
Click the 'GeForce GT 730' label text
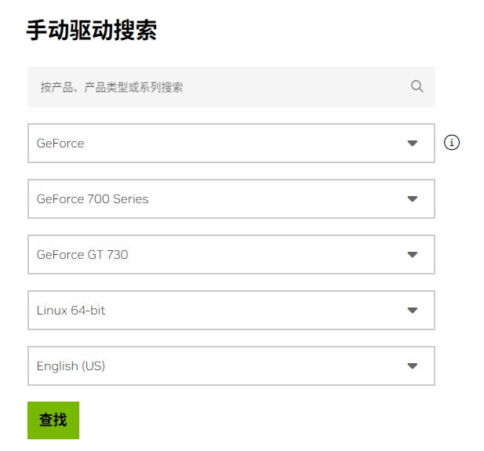82,255
